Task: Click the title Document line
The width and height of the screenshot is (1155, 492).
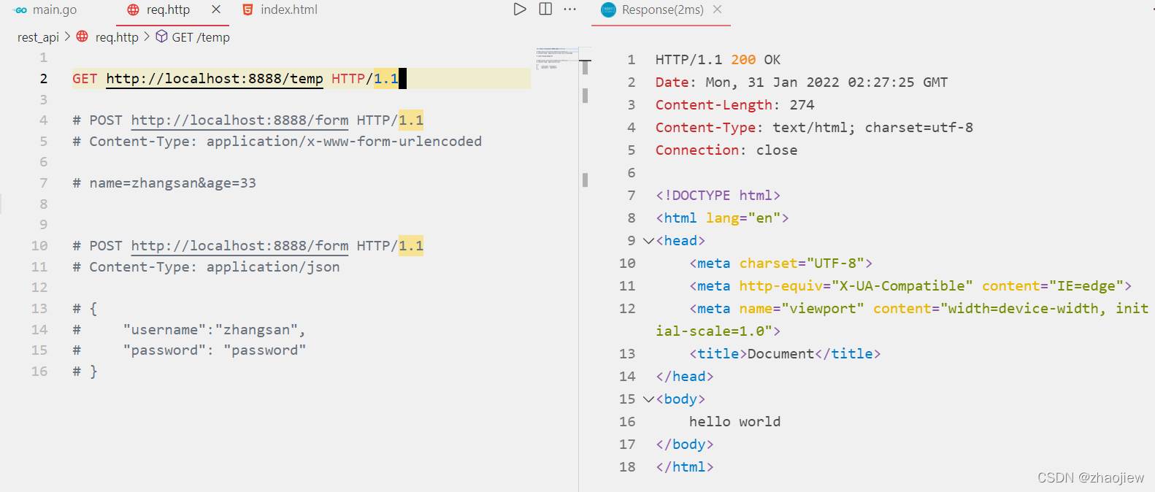Action: (x=785, y=354)
